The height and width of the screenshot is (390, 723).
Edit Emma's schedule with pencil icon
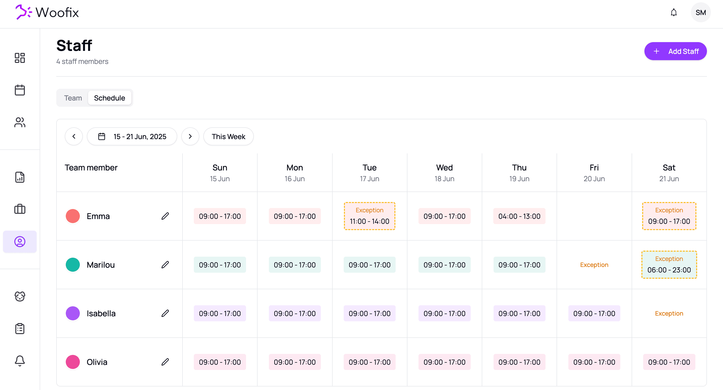pyautogui.click(x=165, y=216)
